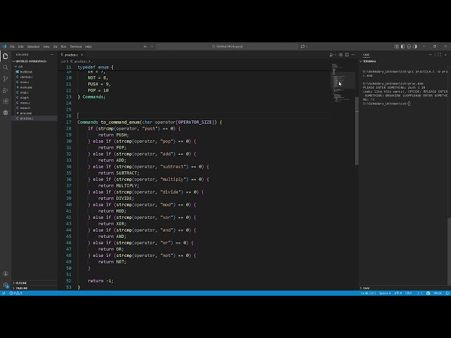451x338 pixels.
Task: Click the VS Code logo in the title bar
Action: [4, 46]
